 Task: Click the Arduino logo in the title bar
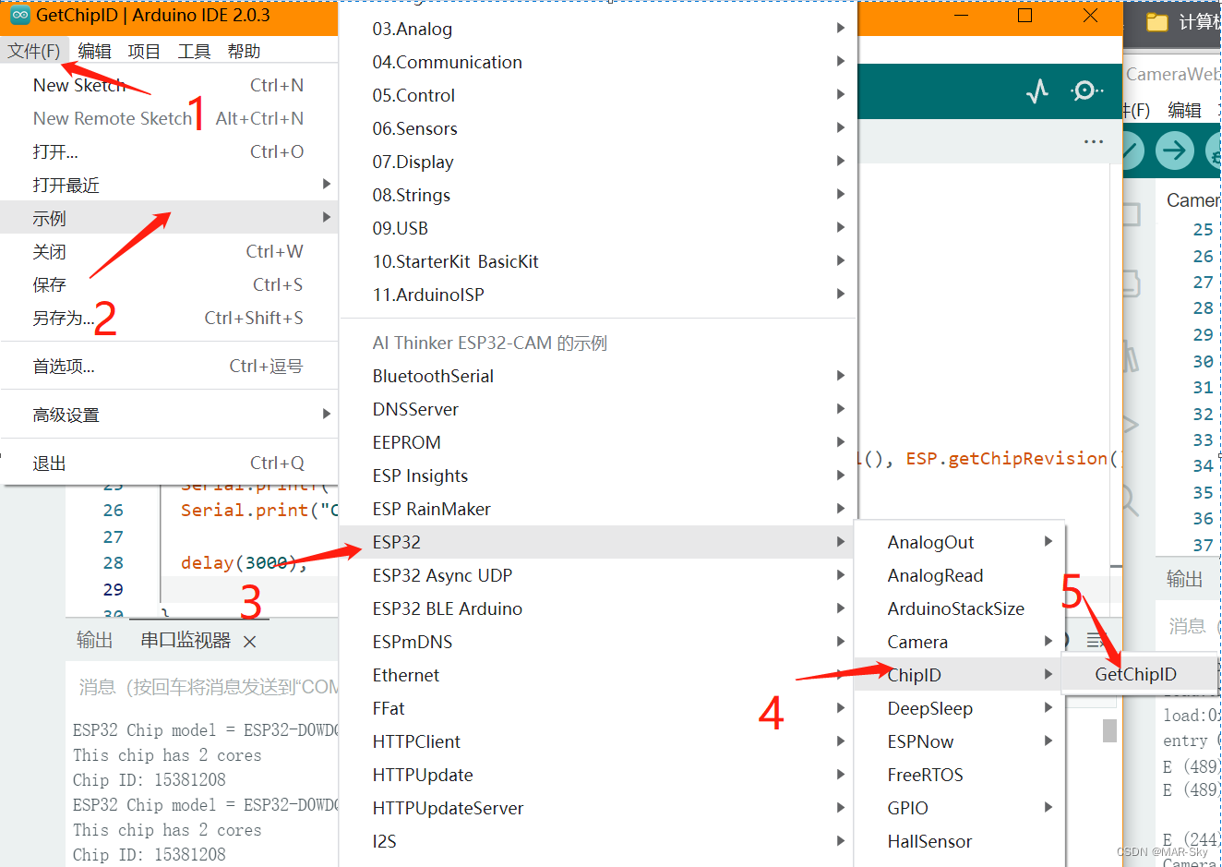click(19, 16)
